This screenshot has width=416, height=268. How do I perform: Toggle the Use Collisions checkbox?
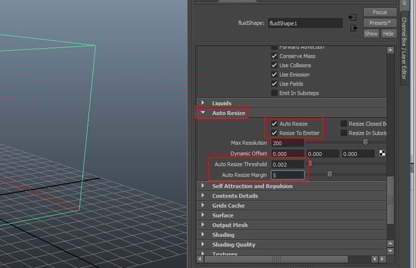click(274, 65)
